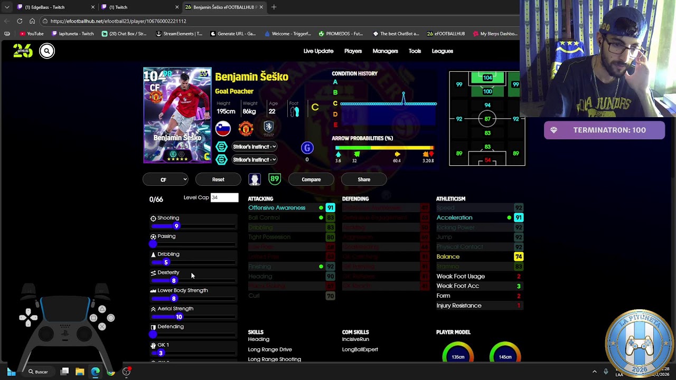This screenshot has width=676, height=380.
Task: Click the Benjamin Šeško player card
Action: click(177, 115)
